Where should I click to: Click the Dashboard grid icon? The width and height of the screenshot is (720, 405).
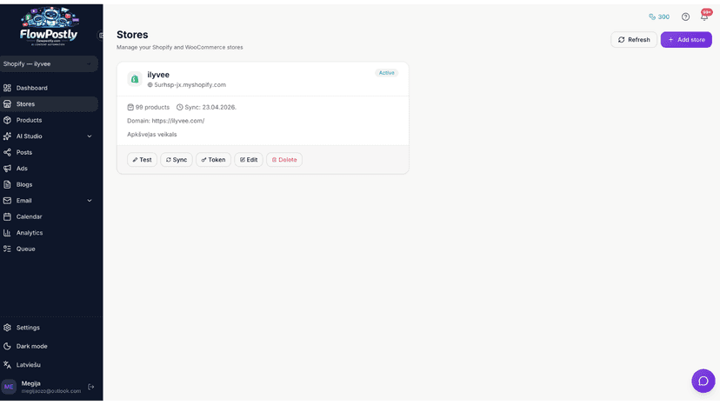[x=7, y=88]
